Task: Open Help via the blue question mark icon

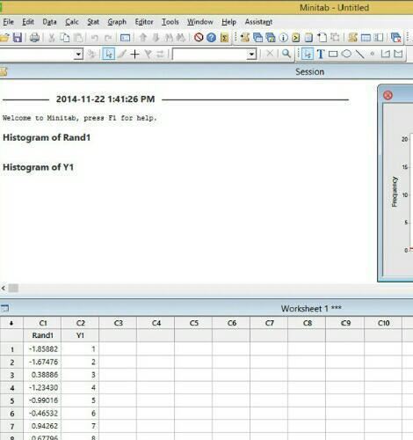Action: 211,38
